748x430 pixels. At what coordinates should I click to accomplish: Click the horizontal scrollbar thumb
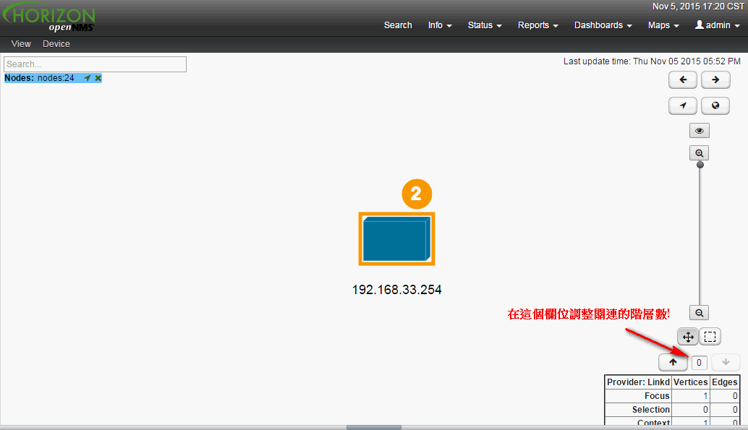(x=373, y=428)
